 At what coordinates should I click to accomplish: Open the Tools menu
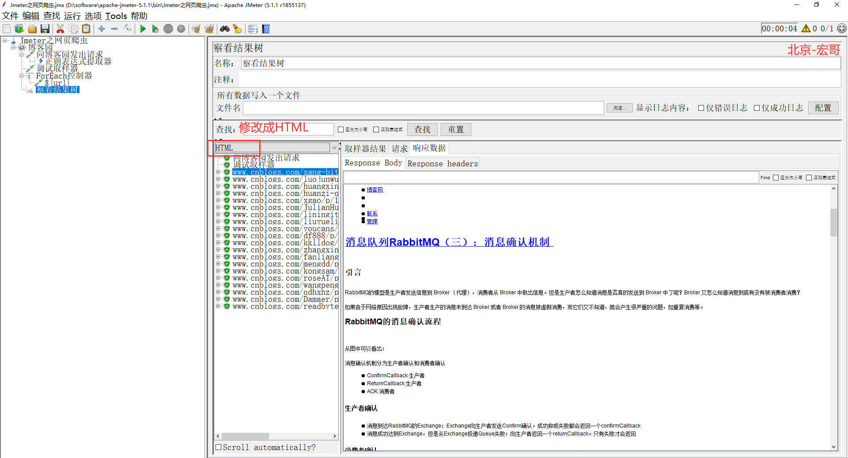coord(116,16)
